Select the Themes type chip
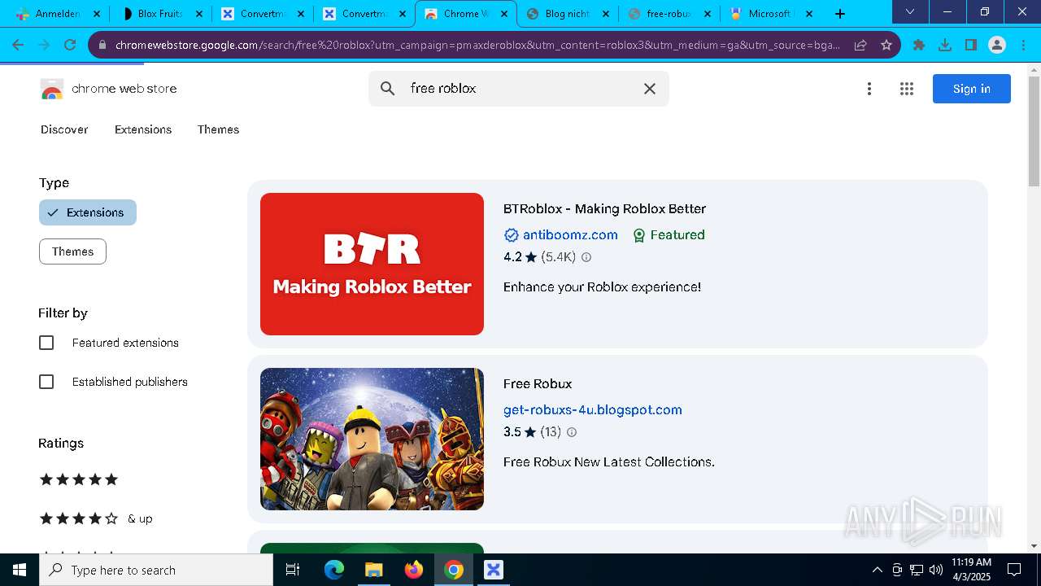The width and height of the screenshot is (1041, 586). tap(72, 251)
